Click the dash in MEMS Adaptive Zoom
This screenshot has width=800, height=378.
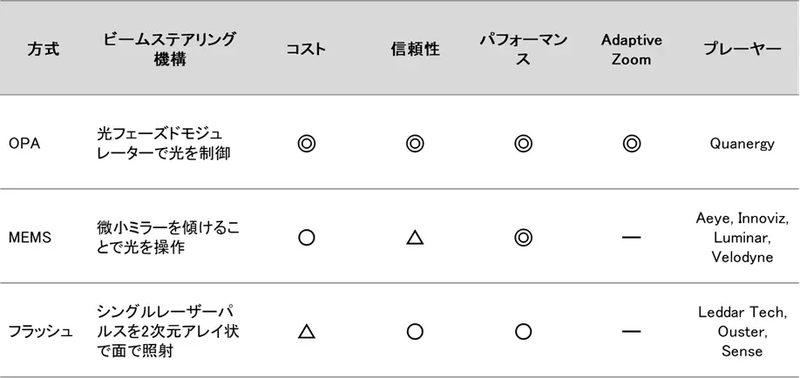click(631, 238)
